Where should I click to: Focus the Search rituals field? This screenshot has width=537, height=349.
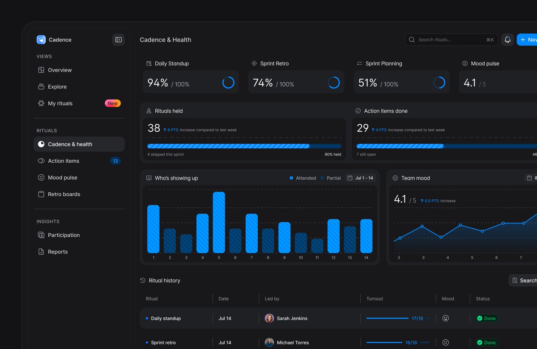[x=452, y=40]
